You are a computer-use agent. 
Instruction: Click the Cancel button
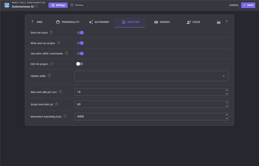click(x=234, y=5)
